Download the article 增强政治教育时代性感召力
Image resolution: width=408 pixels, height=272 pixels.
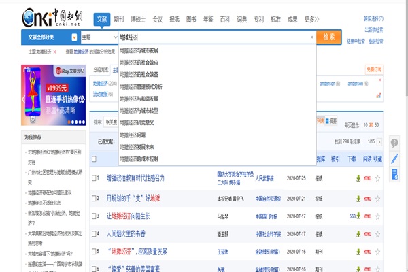358,178
